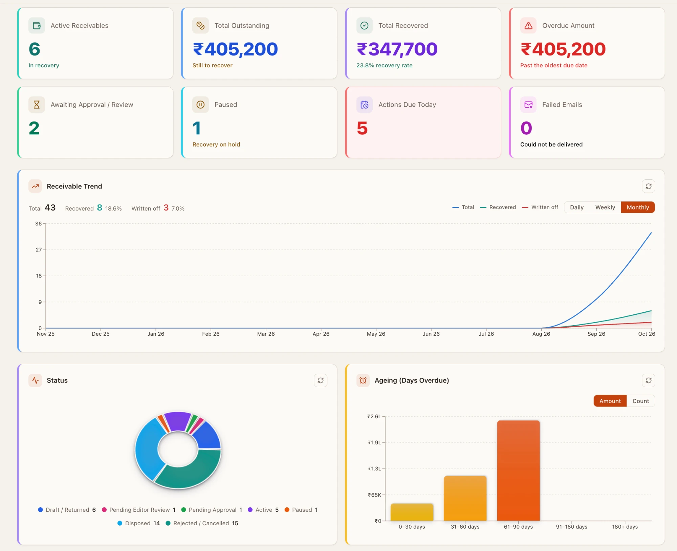Click the Total Recovered checkmark icon
Image resolution: width=677 pixels, height=551 pixels.
pyautogui.click(x=364, y=25)
